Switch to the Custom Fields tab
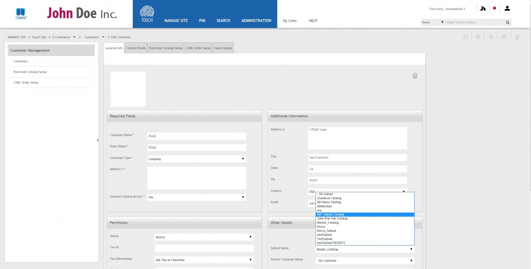Screen dimensions: 531x269 point(135,48)
